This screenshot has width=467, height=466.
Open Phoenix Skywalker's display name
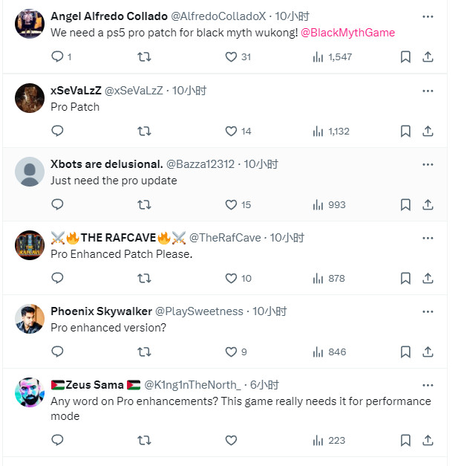[x=99, y=311]
